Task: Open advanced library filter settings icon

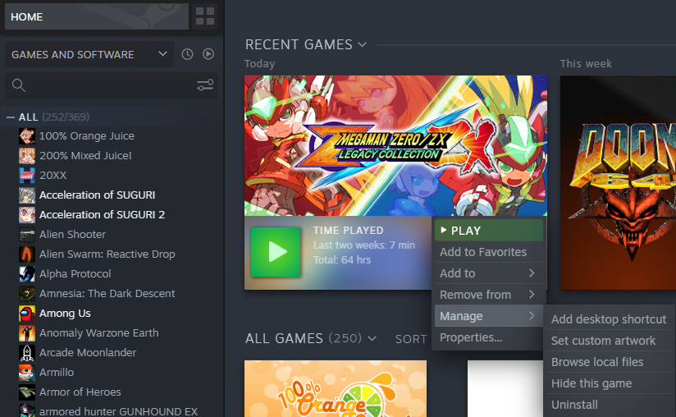Action: (205, 85)
